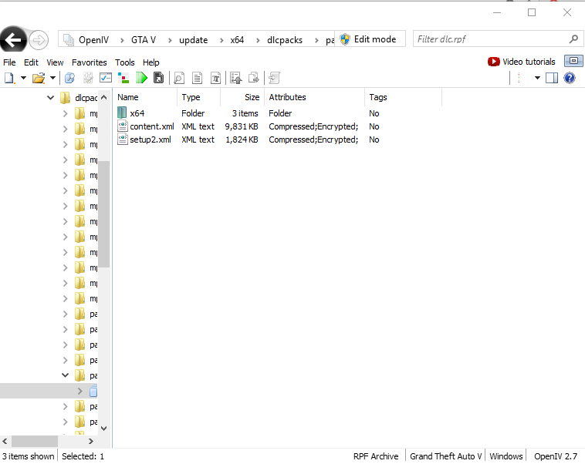The height and width of the screenshot is (464, 585).
Task: Collapse the dlcpacks tree node
Action: (50, 98)
